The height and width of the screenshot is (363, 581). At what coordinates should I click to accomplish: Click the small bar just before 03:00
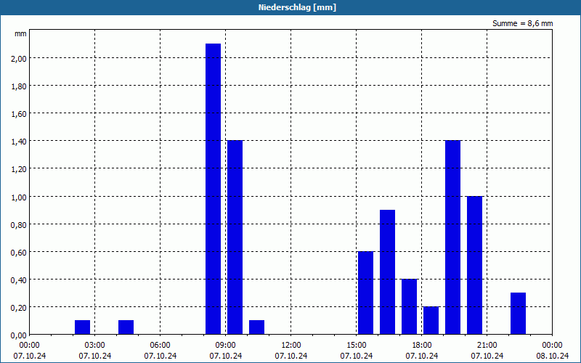point(82,327)
